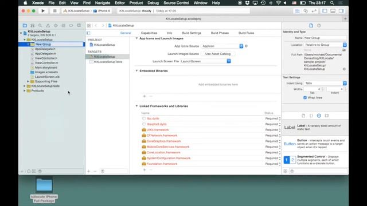
Task: Open the Source Control menu
Action: (x=176, y=3)
